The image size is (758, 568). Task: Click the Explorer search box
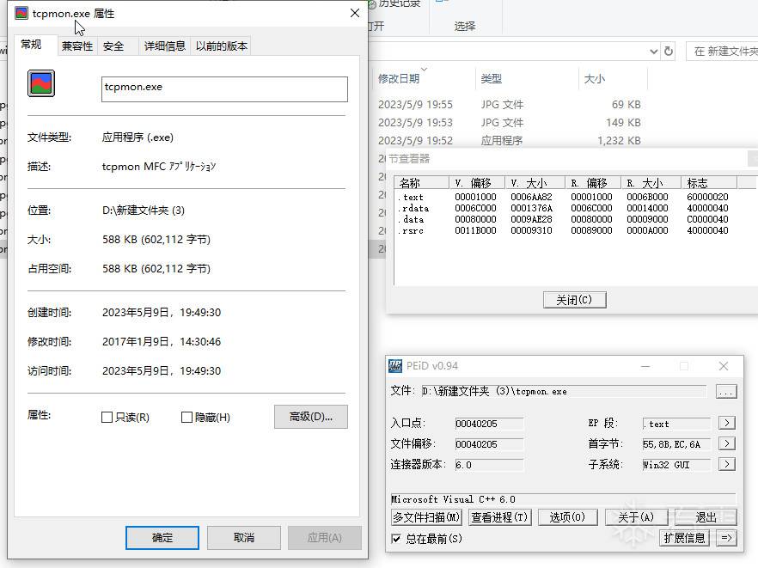(723, 52)
